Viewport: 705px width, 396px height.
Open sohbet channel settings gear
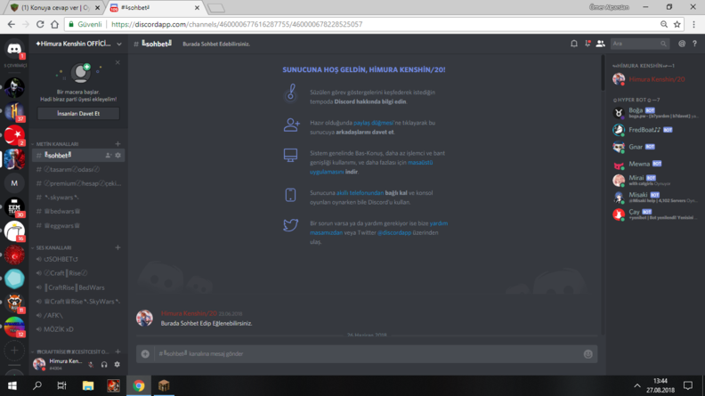117,156
